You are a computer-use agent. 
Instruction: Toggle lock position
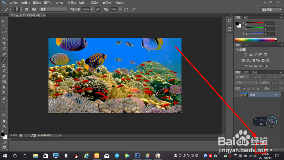click(x=253, y=89)
